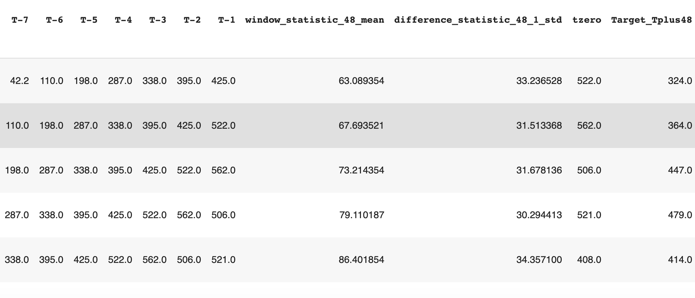Click the T-4 column header
The image size is (695, 298).
point(123,20)
